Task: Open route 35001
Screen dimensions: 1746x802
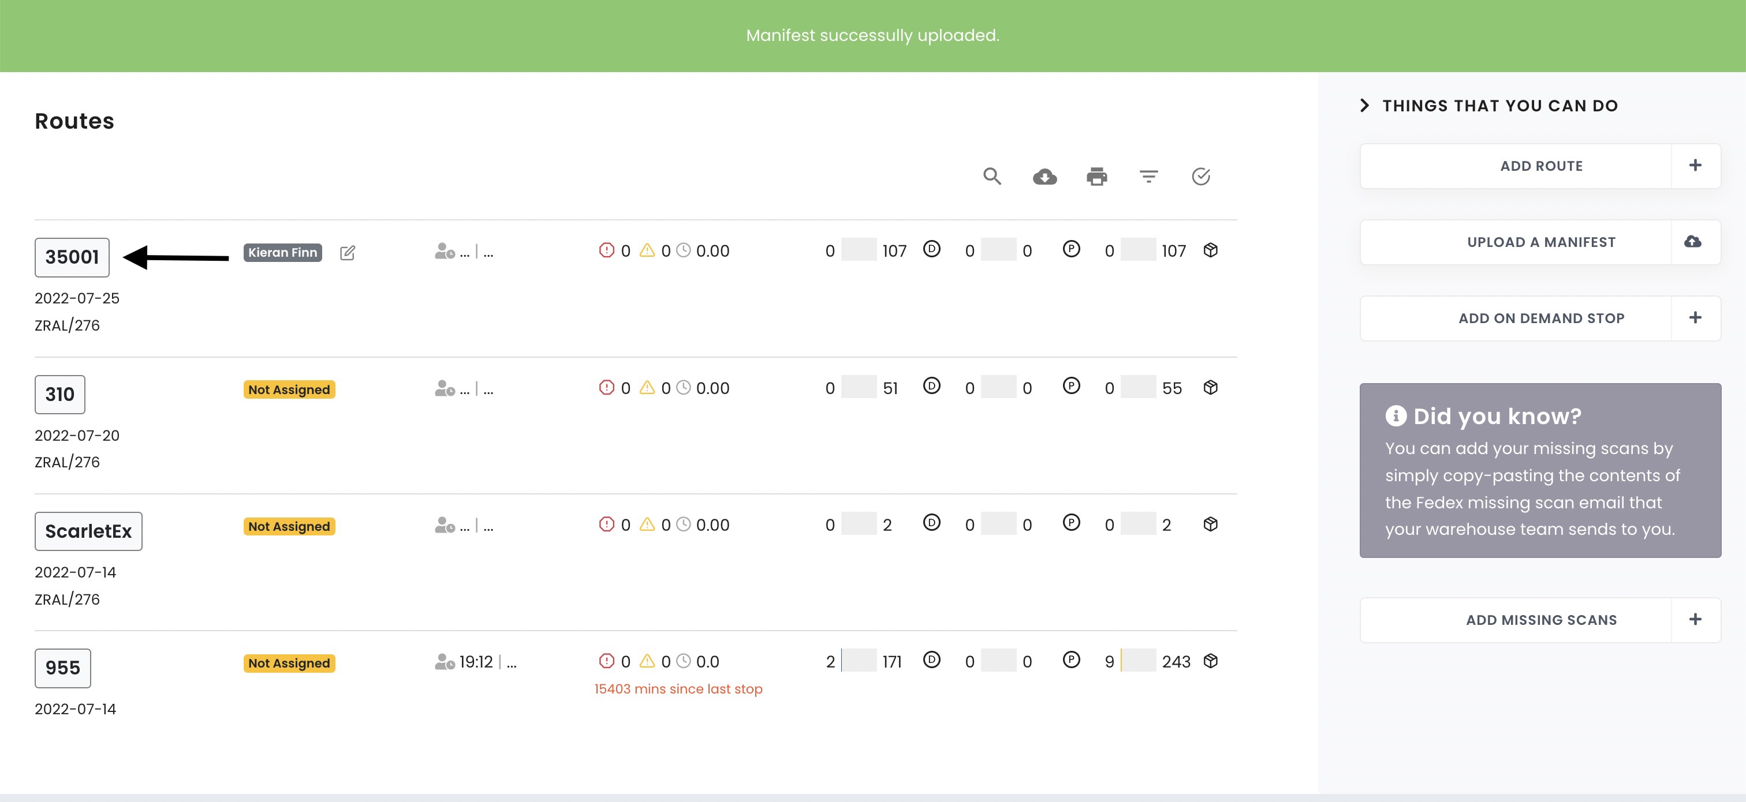Action: (72, 257)
